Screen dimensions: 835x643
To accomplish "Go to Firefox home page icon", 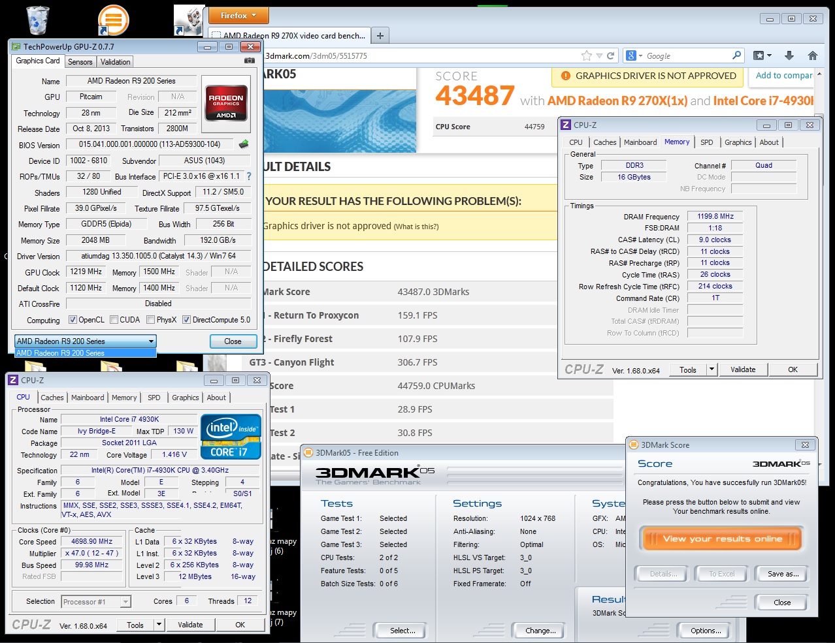I will tap(812, 55).
